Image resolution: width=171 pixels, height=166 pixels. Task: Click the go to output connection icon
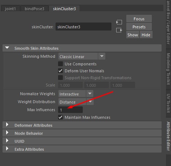pos(119,30)
